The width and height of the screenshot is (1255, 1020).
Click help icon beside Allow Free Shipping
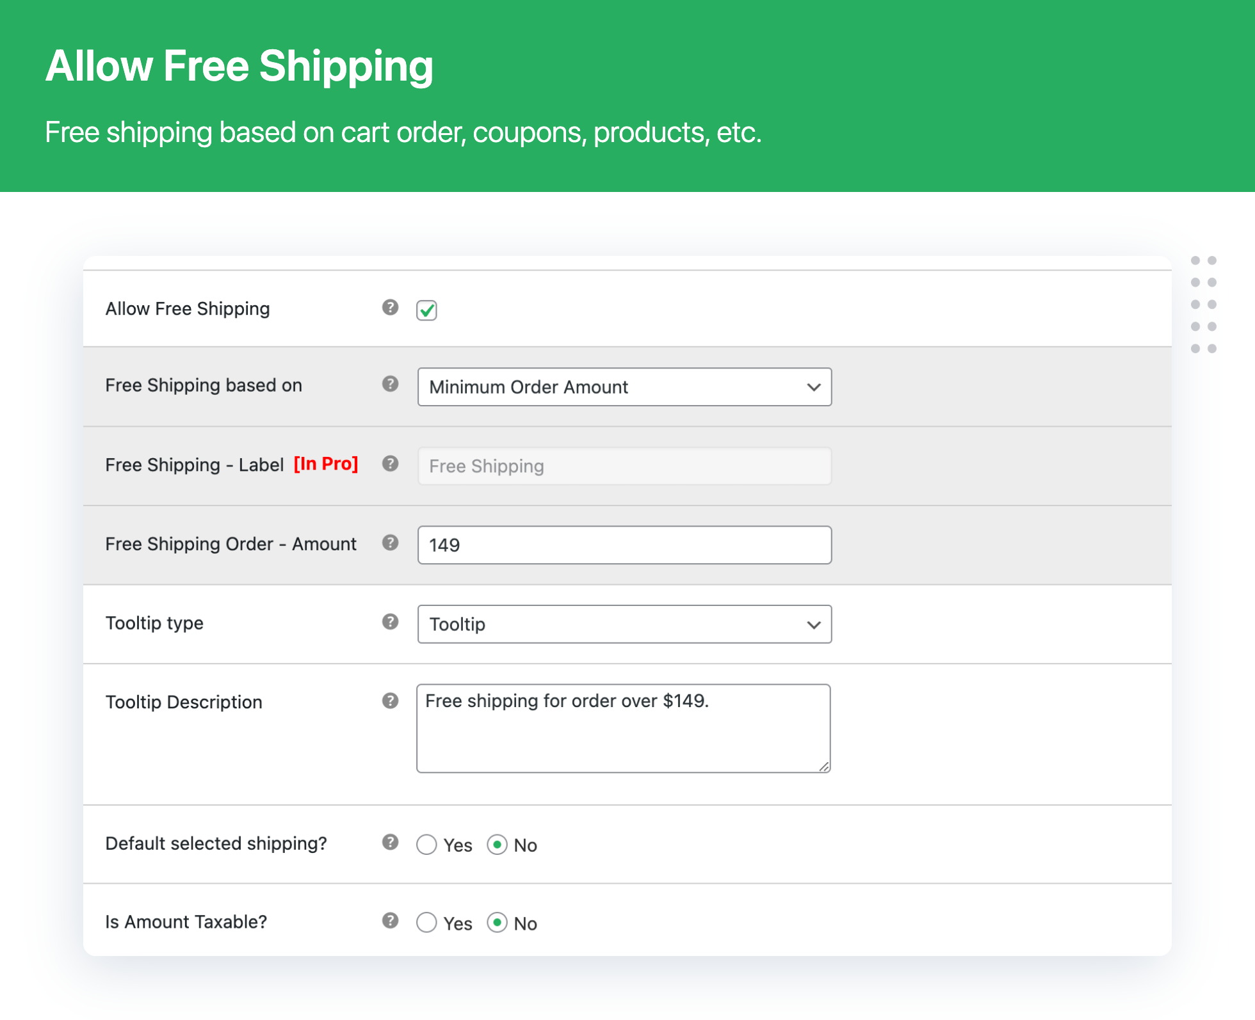(x=390, y=308)
